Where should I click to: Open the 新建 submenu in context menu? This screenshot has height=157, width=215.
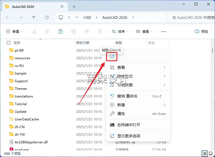(x=138, y=105)
